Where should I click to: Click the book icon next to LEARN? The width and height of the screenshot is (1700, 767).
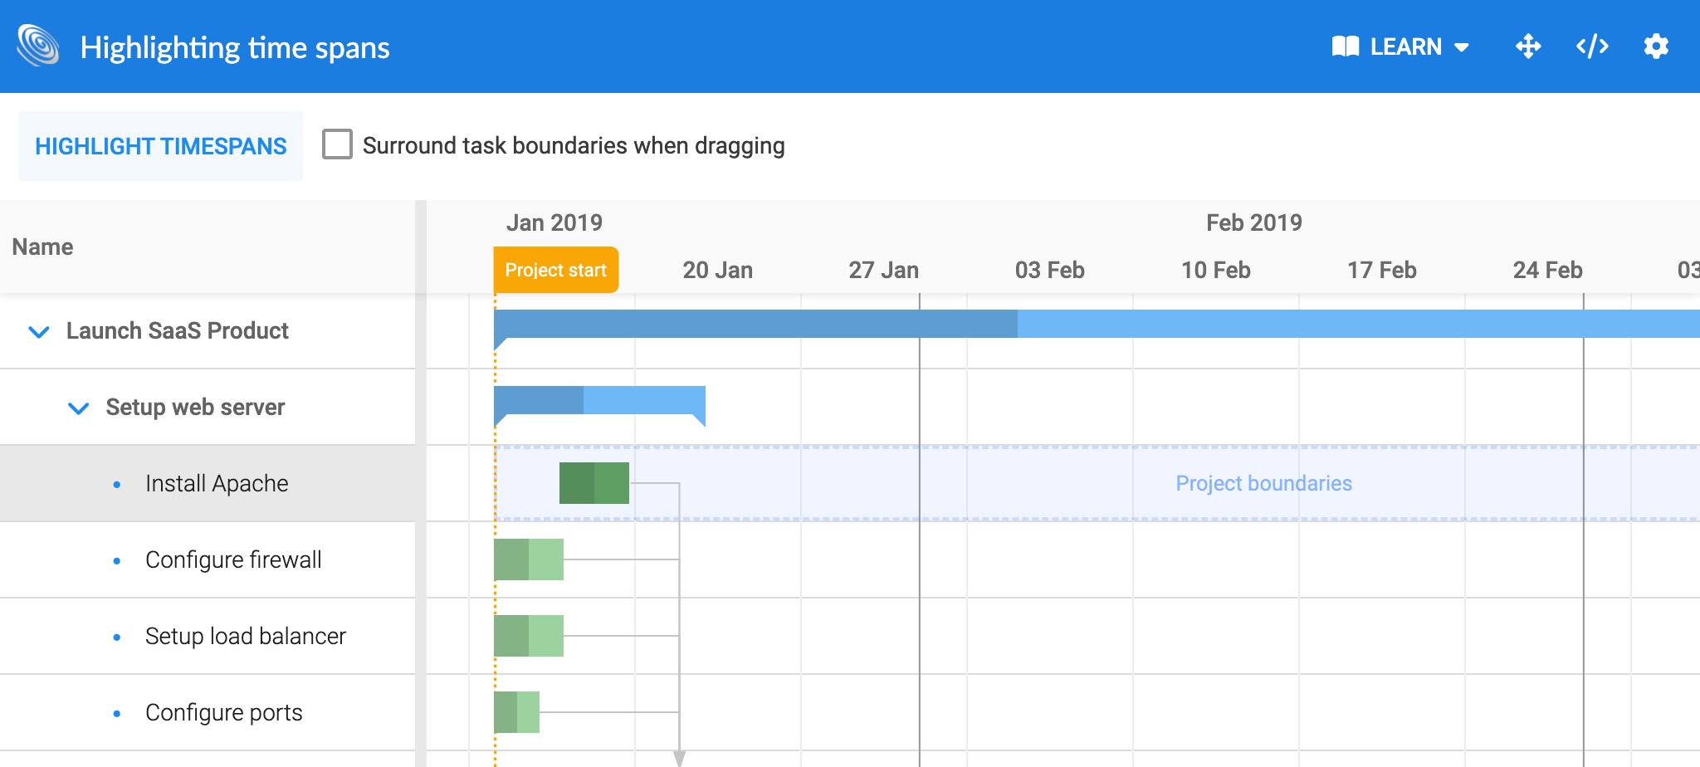[1346, 46]
